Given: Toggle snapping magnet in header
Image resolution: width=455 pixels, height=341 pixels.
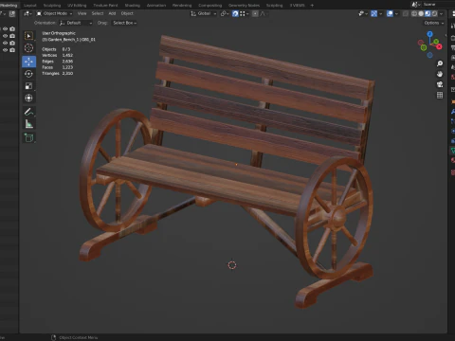Looking at the screenshot, I should click(235, 13).
